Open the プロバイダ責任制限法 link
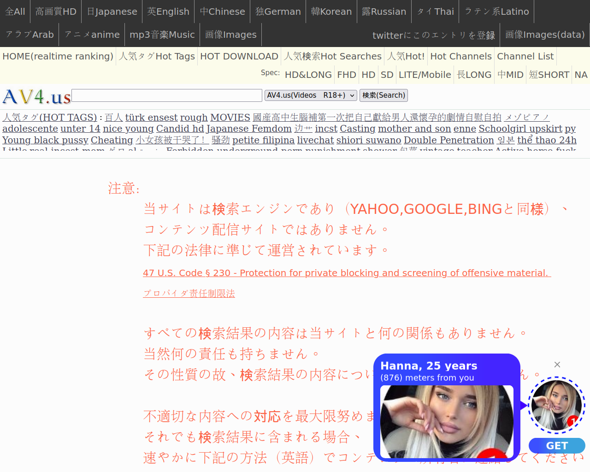Screen dimensions: 590x472 click(189, 294)
